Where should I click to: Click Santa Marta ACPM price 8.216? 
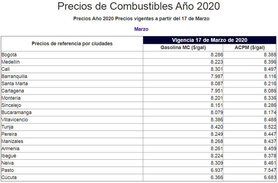pos(270,84)
